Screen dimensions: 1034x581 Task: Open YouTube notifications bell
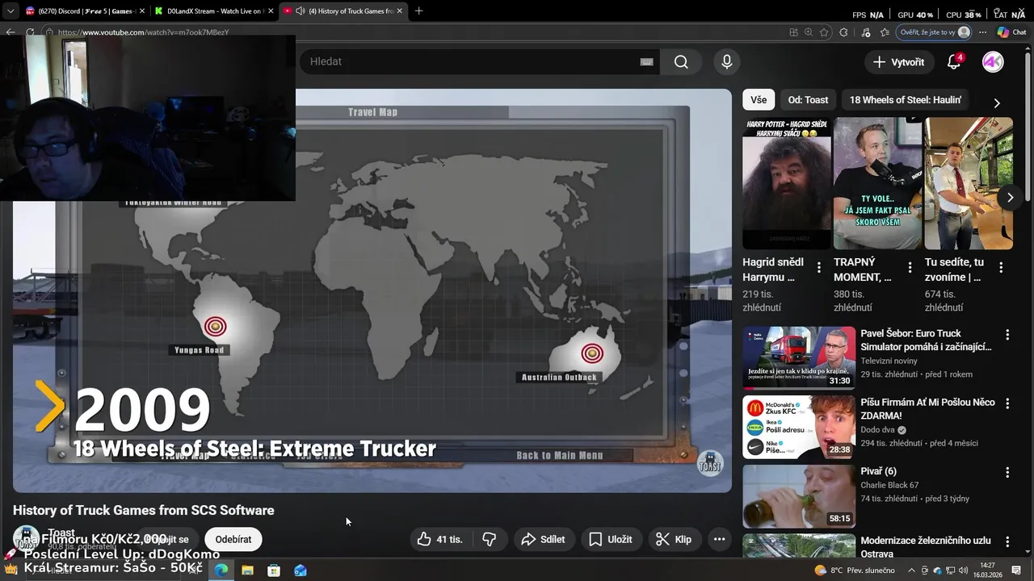(954, 62)
